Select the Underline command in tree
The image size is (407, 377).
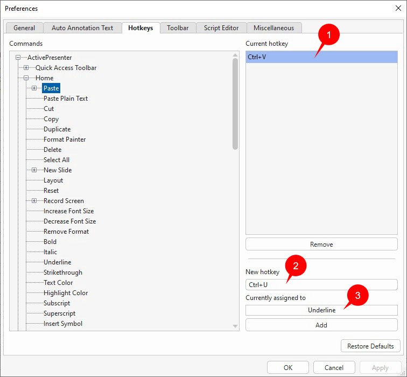coord(58,262)
